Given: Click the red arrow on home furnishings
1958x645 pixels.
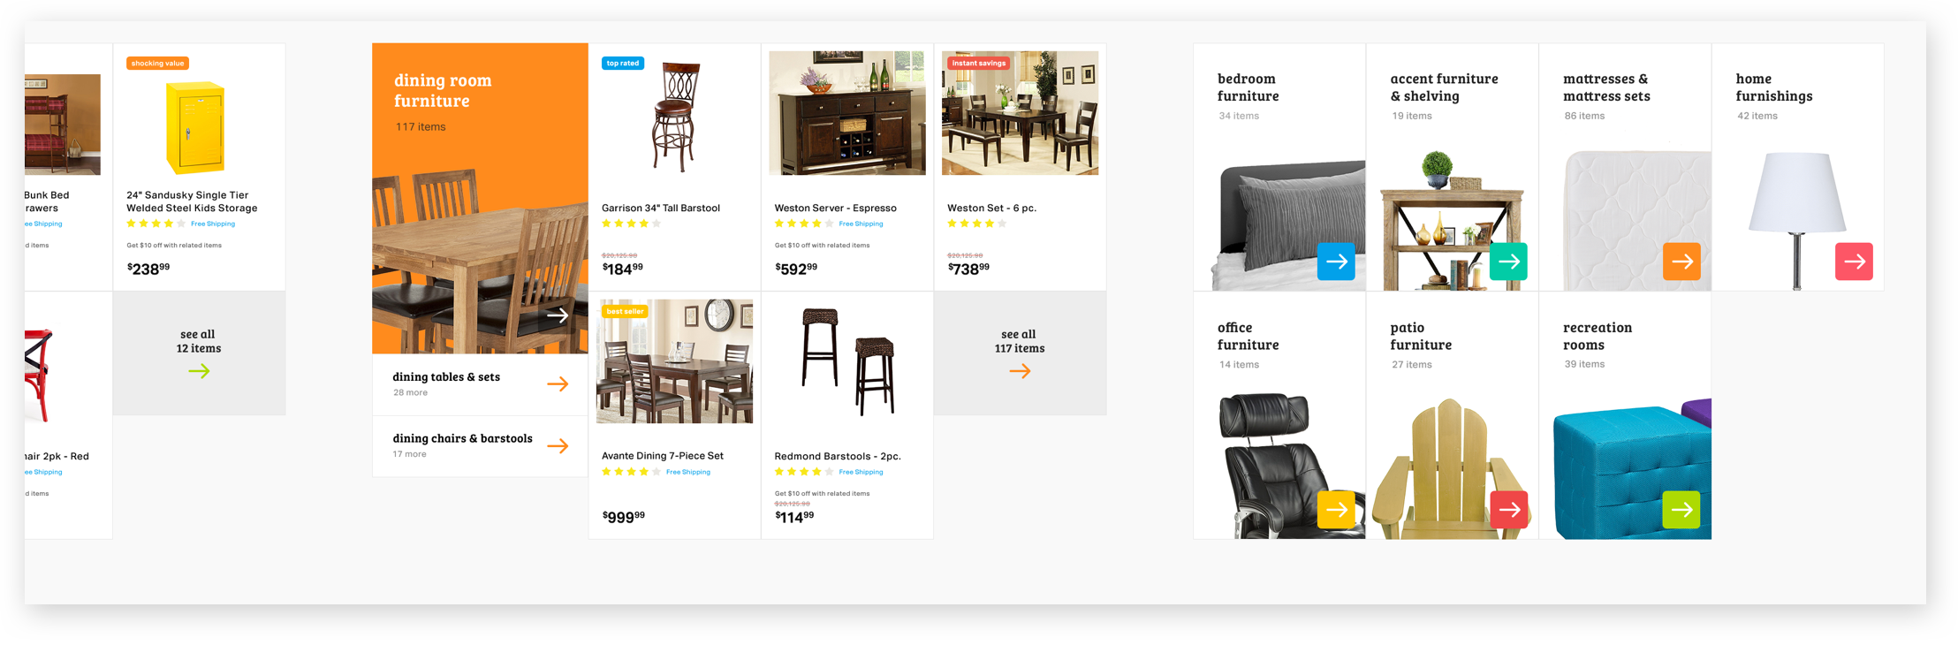Looking at the screenshot, I should point(1854,262).
